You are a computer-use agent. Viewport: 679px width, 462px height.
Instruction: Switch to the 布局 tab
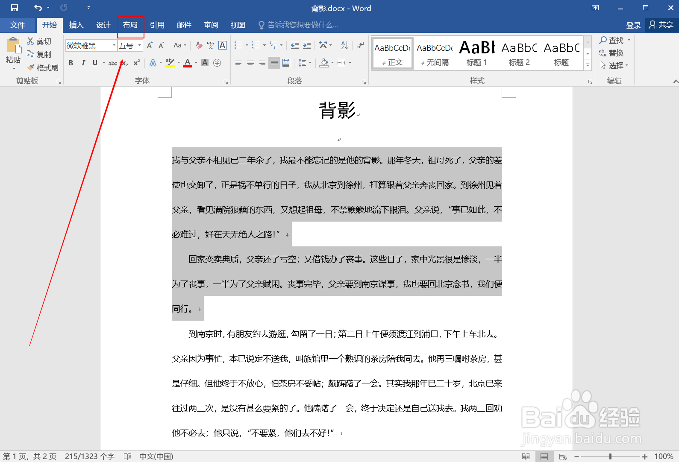pos(130,25)
